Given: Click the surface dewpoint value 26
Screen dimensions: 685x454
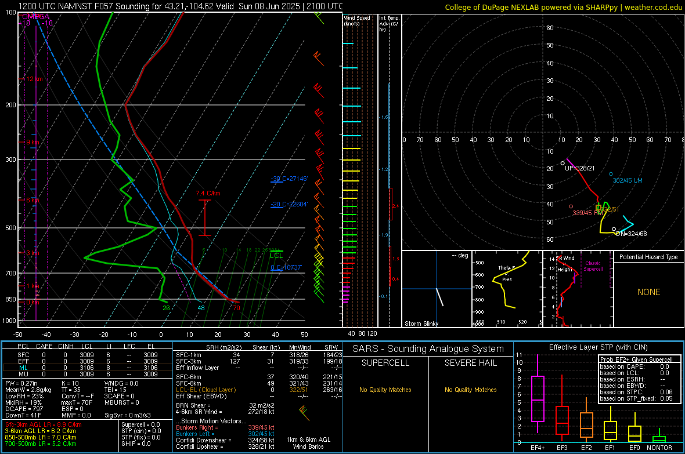Looking at the screenshot, I should (x=166, y=308).
